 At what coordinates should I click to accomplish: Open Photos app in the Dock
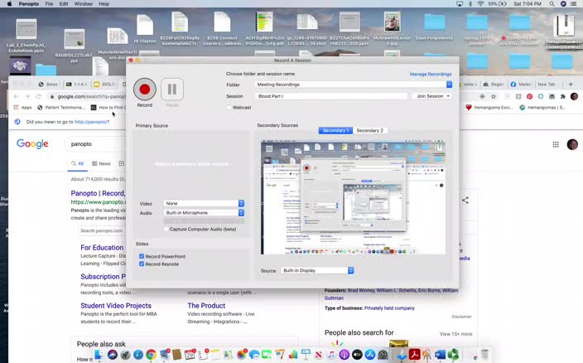click(x=241, y=355)
